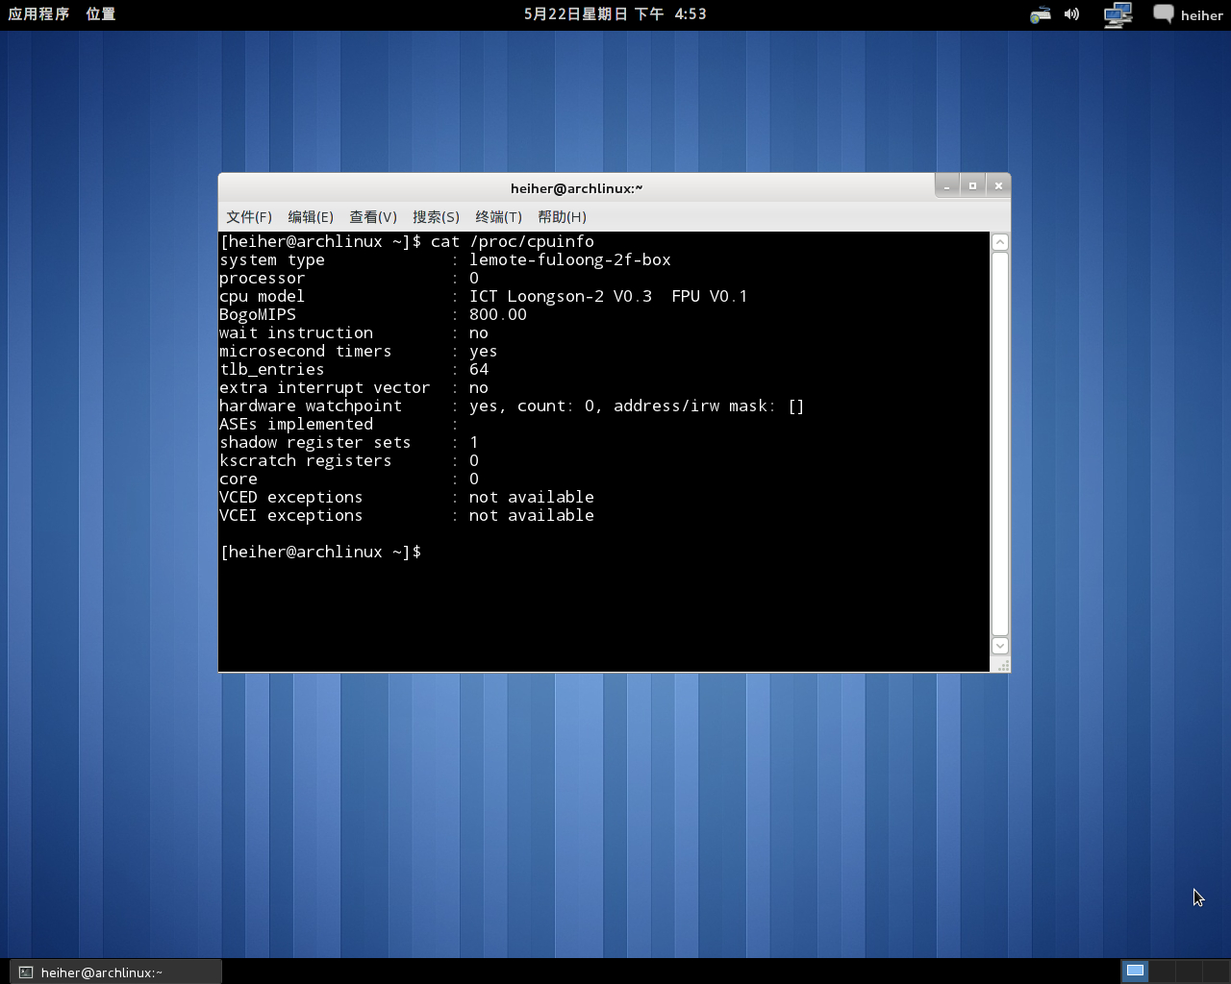Click the 'shadow register sets' label
The image size is (1231, 984).
pos(315,442)
